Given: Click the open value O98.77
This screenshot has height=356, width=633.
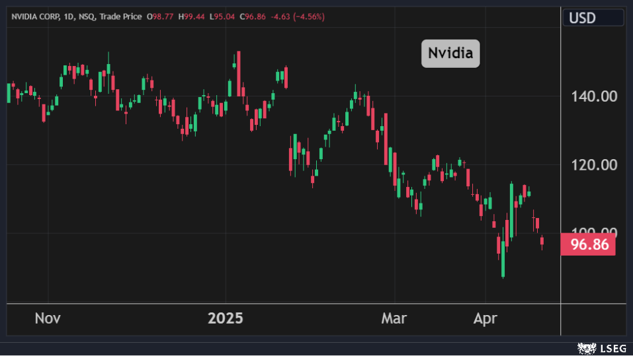Looking at the screenshot, I should (159, 17).
